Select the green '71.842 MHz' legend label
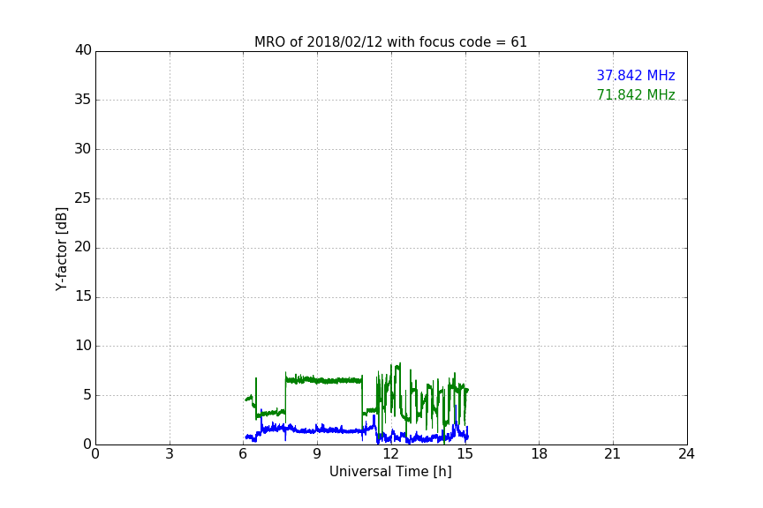Image resolution: width=763 pixels, height=508 pixels. pos(636,94)
